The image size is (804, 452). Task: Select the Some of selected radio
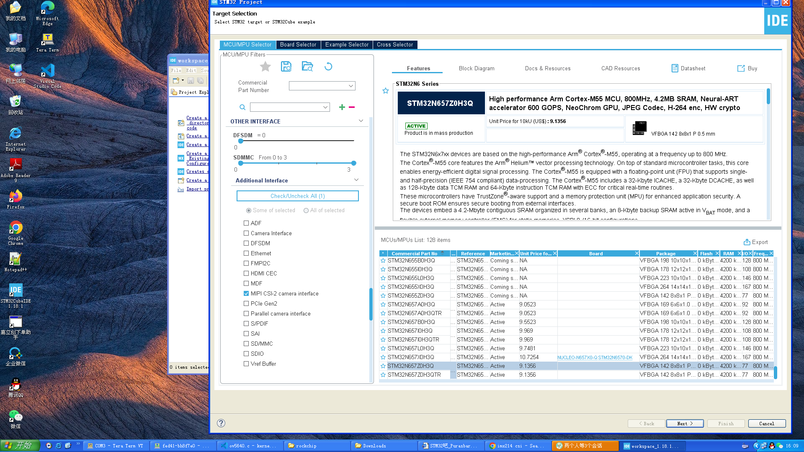tap(249, 211)
